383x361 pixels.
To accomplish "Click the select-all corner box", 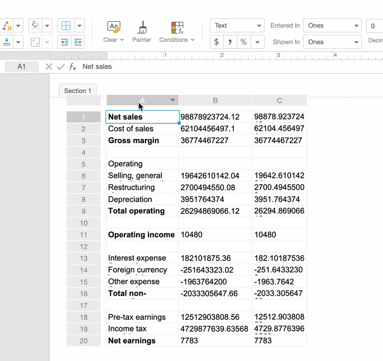I will coord(84,100).
